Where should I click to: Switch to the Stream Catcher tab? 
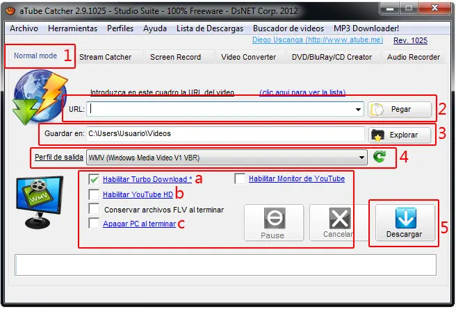[x=105, y=57]
